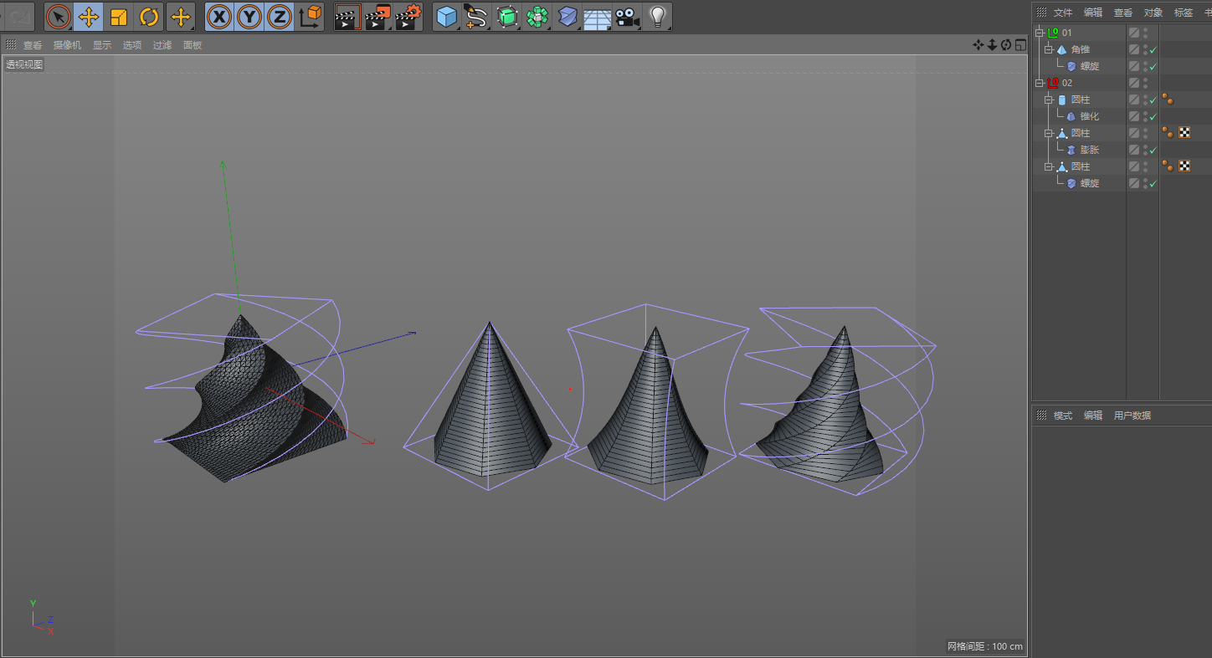The height and width of the screenshot is (658, 1212).
Task: Click layer color box of 02 row
Action: tap(1134, 83)
